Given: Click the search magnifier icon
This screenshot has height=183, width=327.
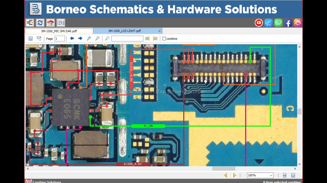Looking at the screenshot, I should click(107, 39).
